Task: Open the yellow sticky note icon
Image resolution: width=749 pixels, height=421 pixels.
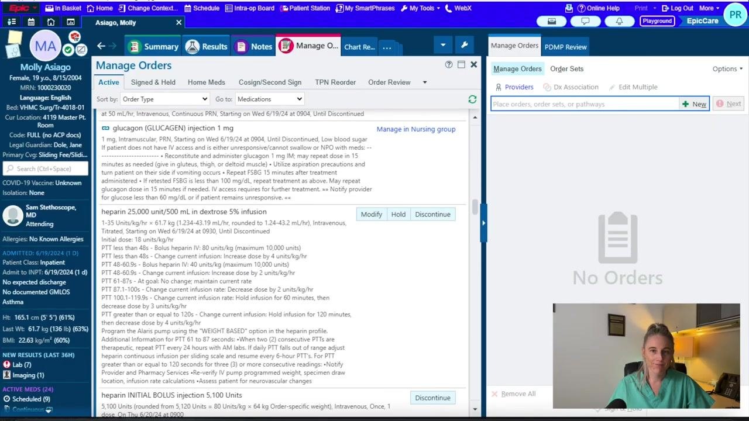Action: coord(15,39)
